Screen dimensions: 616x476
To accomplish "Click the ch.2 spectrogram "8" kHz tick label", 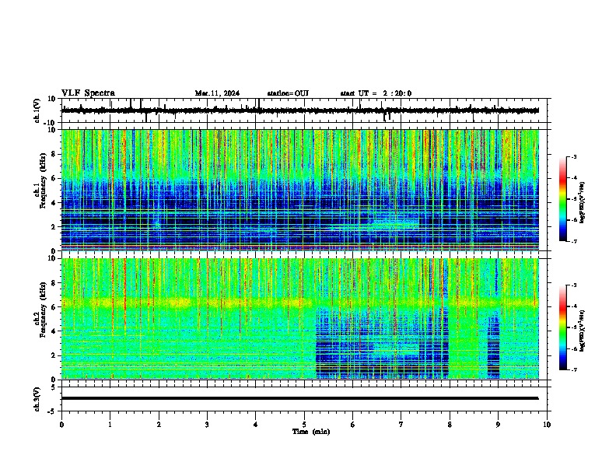I will (x=54, y=283).
